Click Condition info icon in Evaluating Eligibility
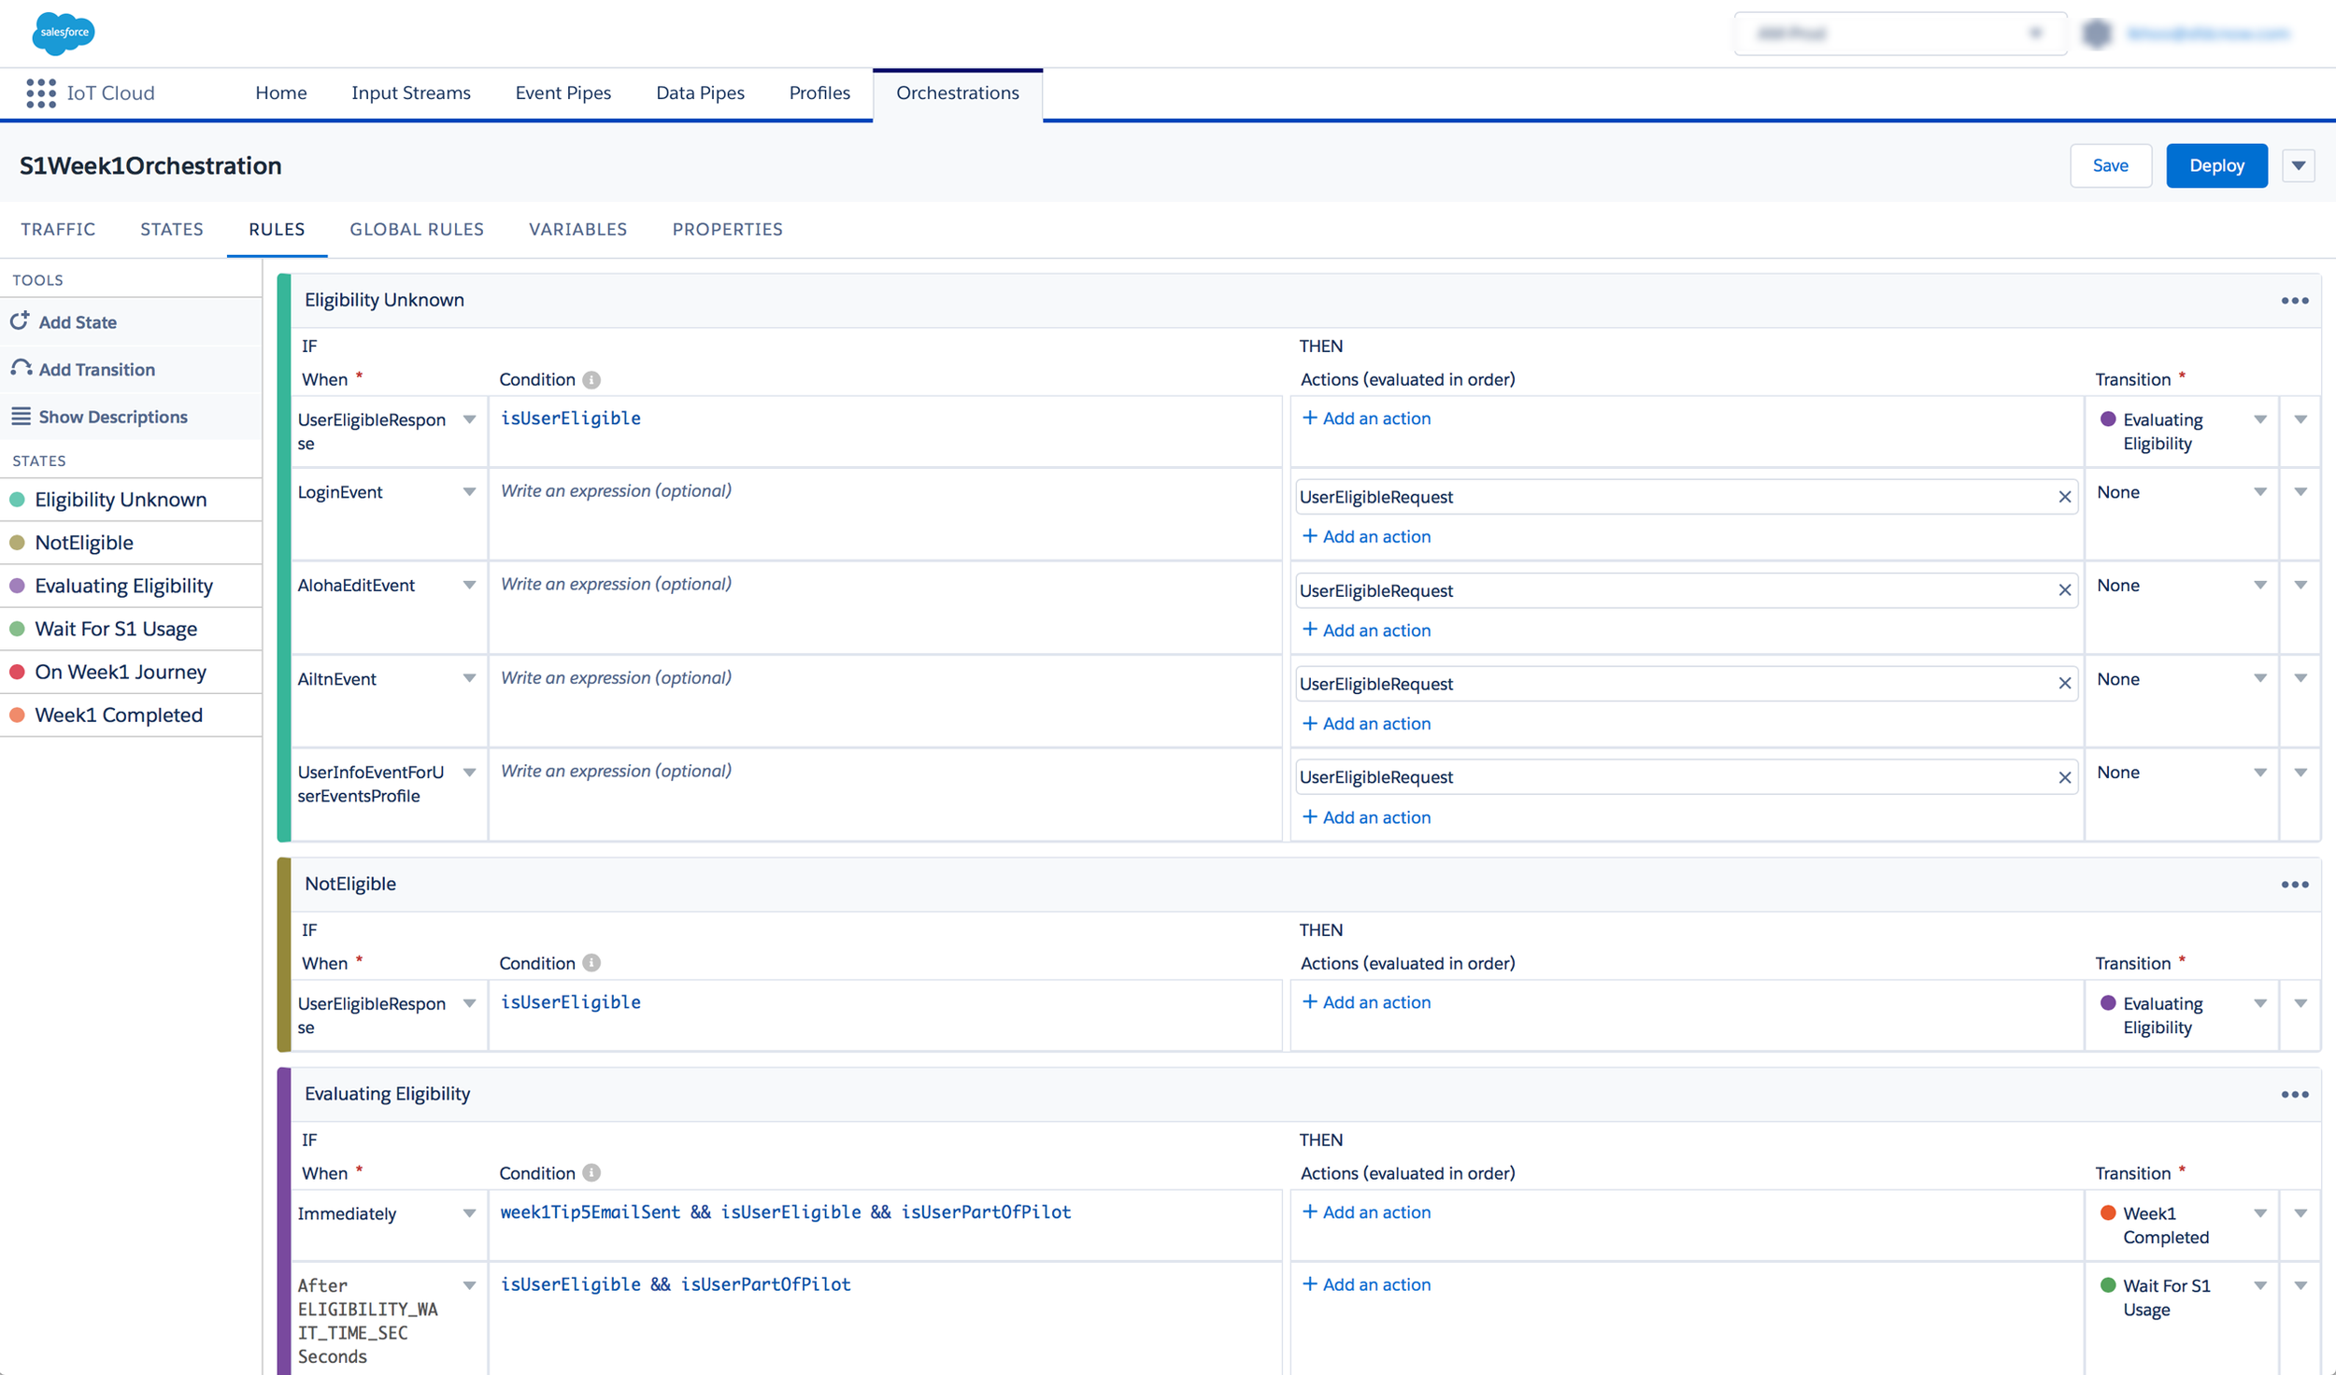Image resolution: width=2336 pixels, height=1375 pixels. [591, 1173]
